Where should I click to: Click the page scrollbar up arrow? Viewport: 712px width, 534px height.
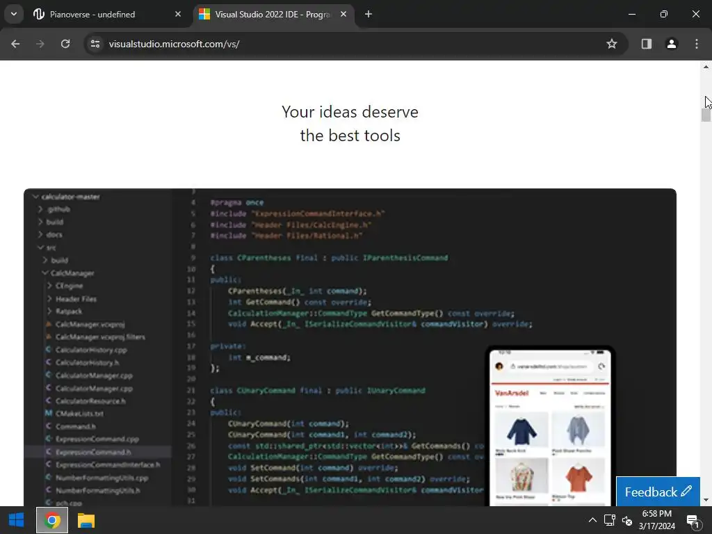(706, 67)
